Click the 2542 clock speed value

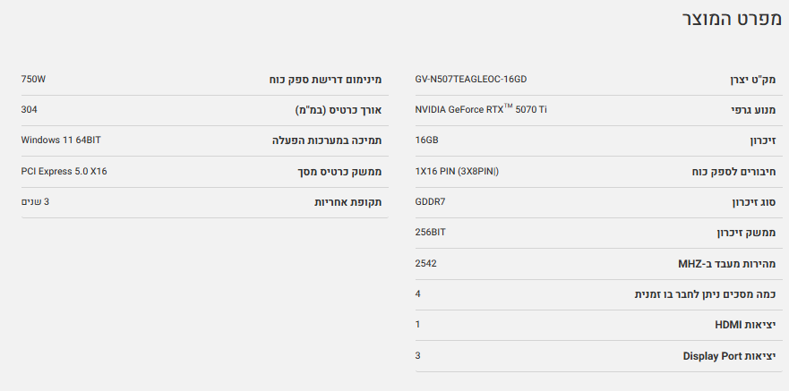tap(426, 263)
